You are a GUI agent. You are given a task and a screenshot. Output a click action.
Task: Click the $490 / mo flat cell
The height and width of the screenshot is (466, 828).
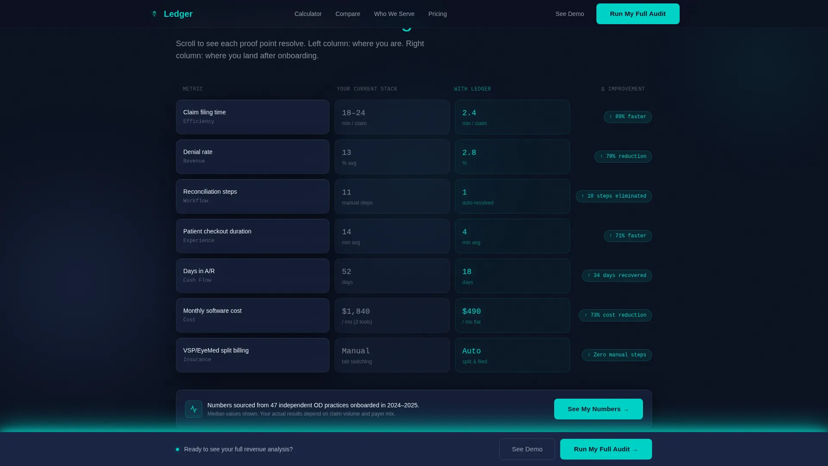click(x=512, y=315)
